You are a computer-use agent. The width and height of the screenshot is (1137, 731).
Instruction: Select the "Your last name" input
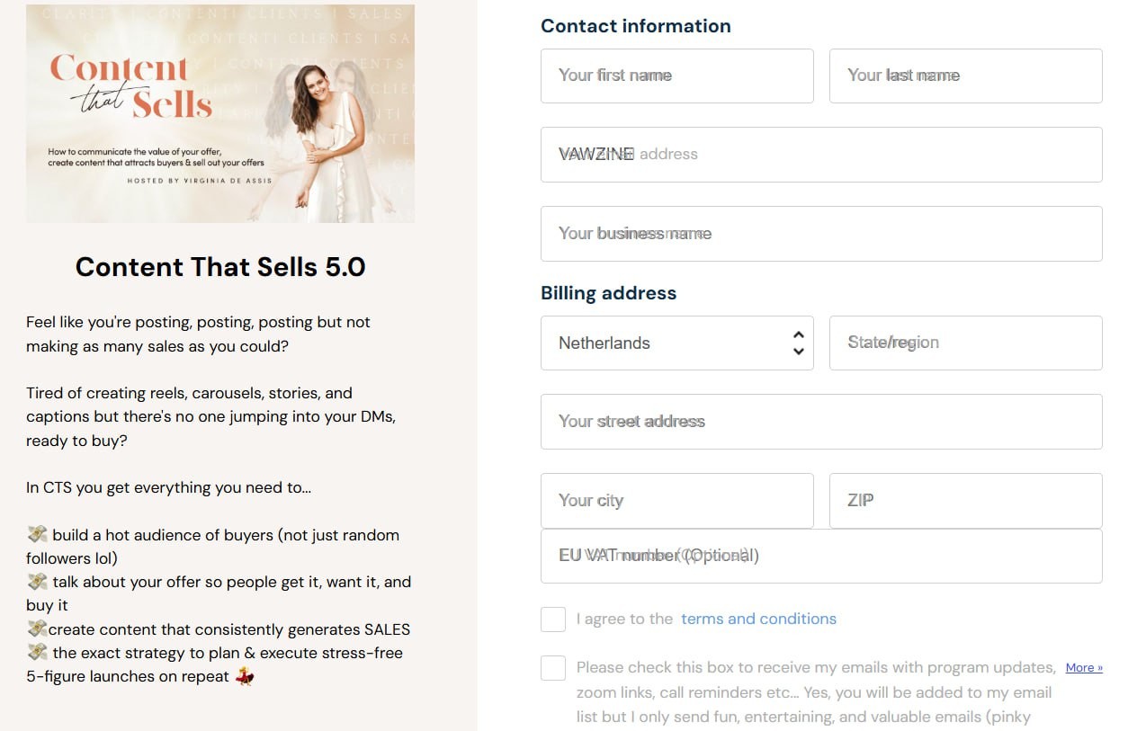pos(965,76)
